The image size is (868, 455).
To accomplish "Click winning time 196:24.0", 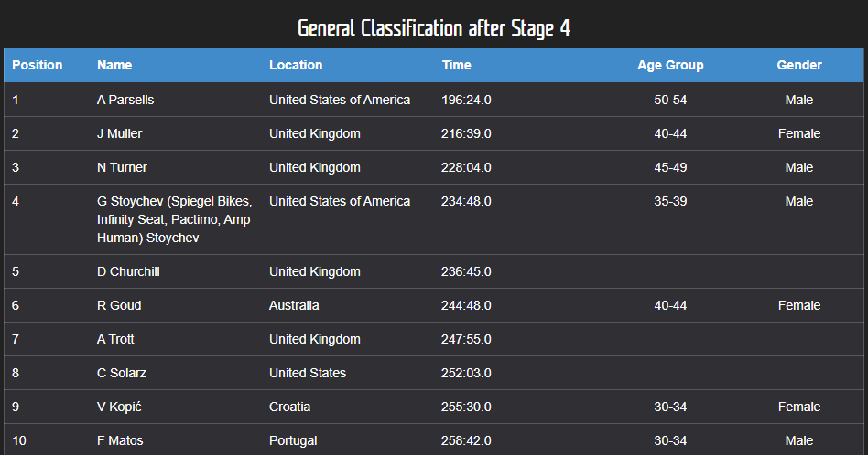I will click(467, 100).
